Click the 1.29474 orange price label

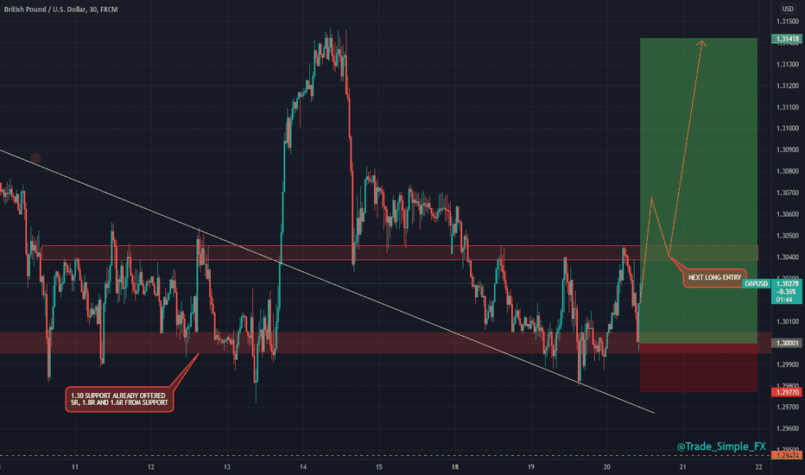[x=787, y=455]
